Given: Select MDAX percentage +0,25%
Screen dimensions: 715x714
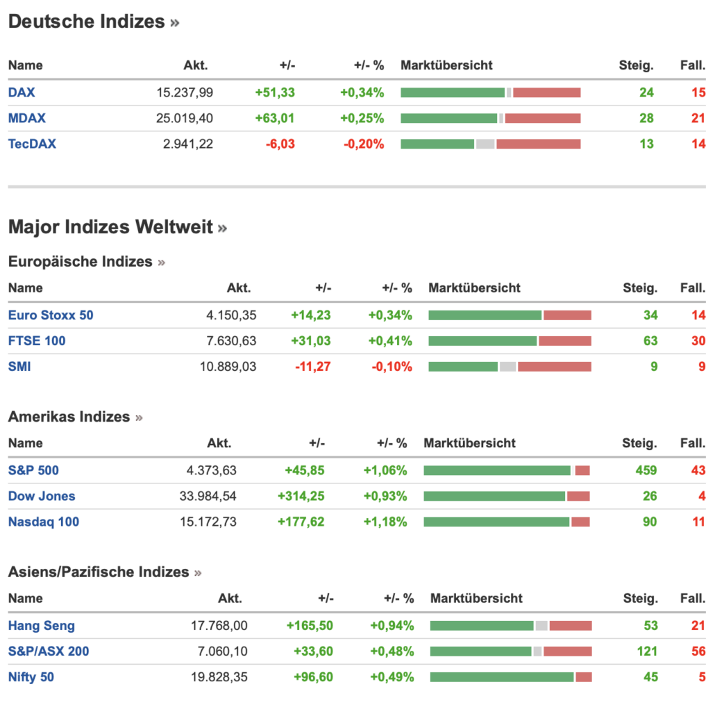Looking at the screenshot, I should click(x=362, y=119).
